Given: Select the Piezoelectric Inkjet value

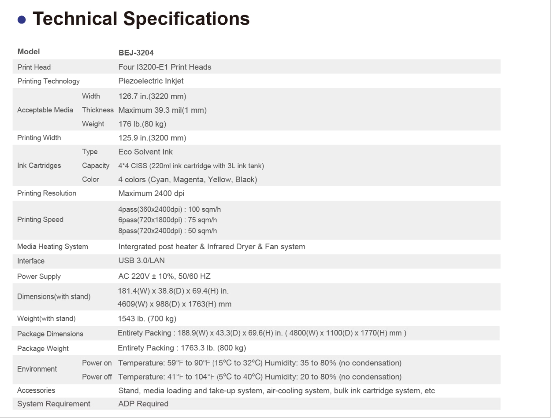Looking at the screenshot, I should pyautogui.click(x=151, y=81).
